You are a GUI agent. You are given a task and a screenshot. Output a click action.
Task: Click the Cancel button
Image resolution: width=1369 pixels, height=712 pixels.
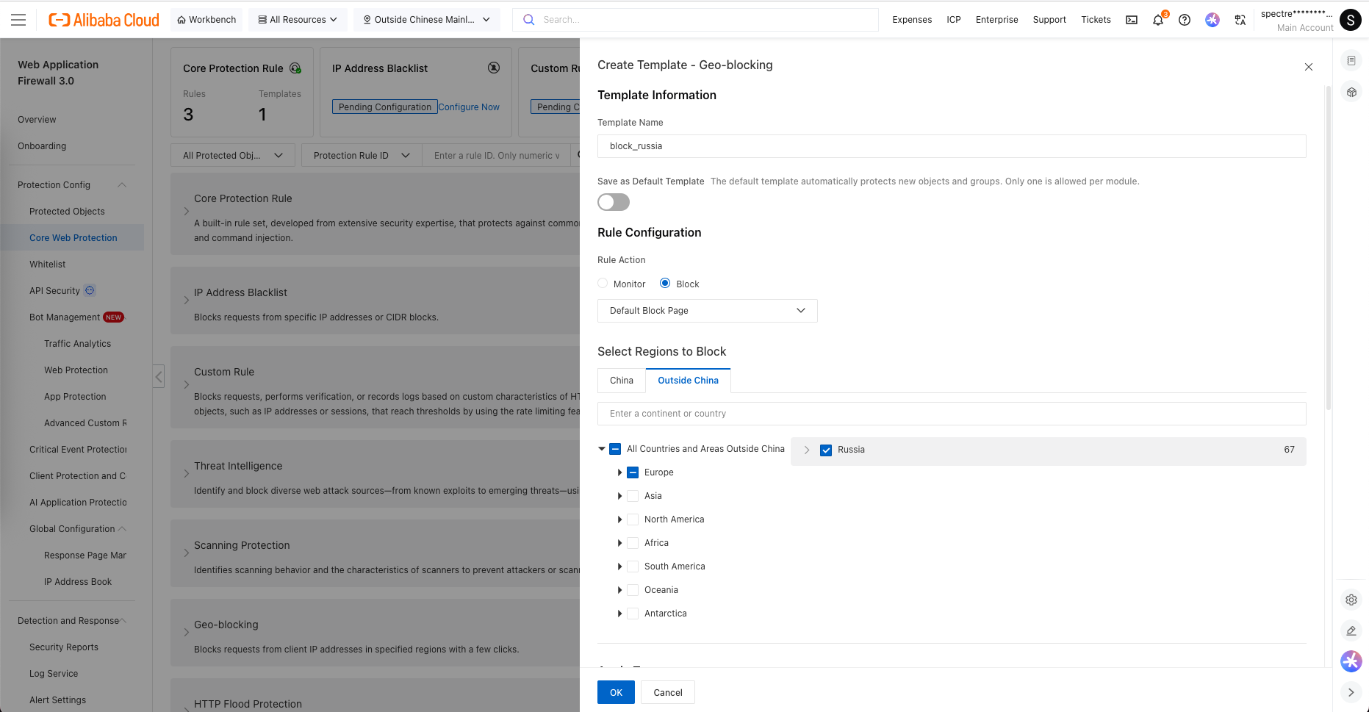tap(667, 692)
